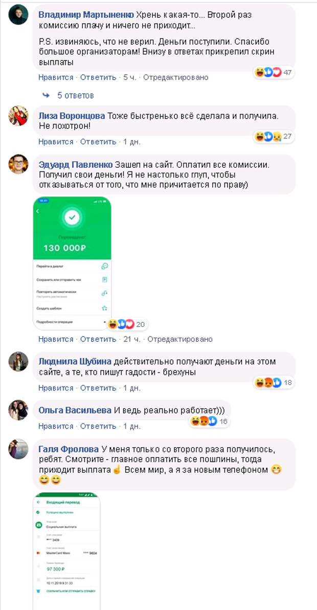
Task: Click Ответить under Ольга Васильева's comment
Action: coord(98,426)
